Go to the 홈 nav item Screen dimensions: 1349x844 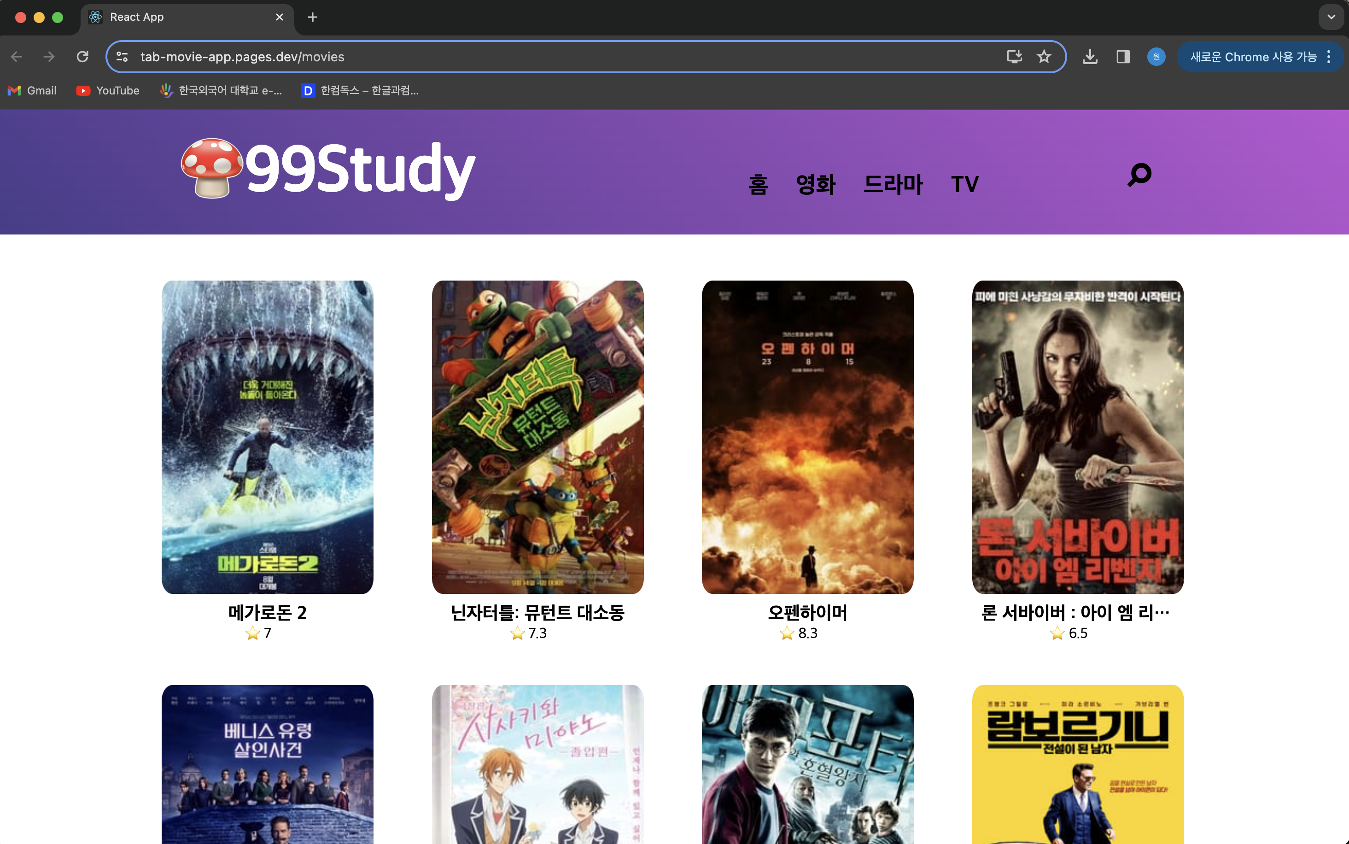tap(758, 184)
